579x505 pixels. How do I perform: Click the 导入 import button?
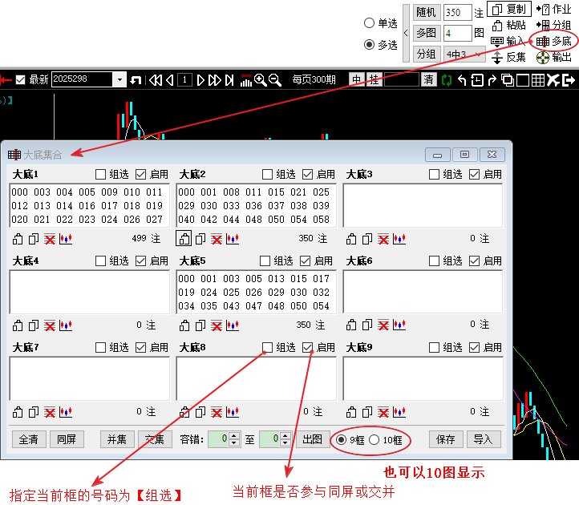pyautogui.click(x=483, y=439)
